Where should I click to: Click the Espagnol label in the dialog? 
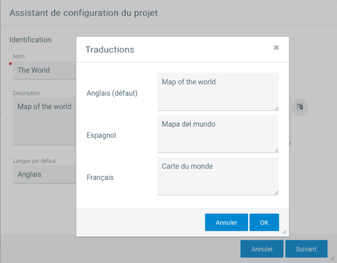point(101,135)
